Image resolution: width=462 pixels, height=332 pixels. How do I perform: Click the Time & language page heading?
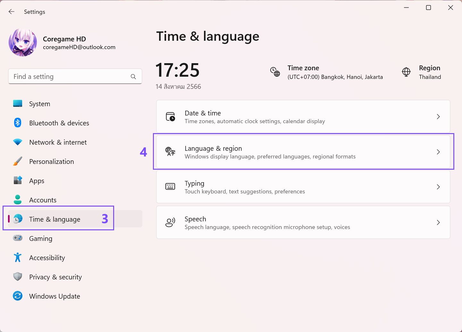208,37
